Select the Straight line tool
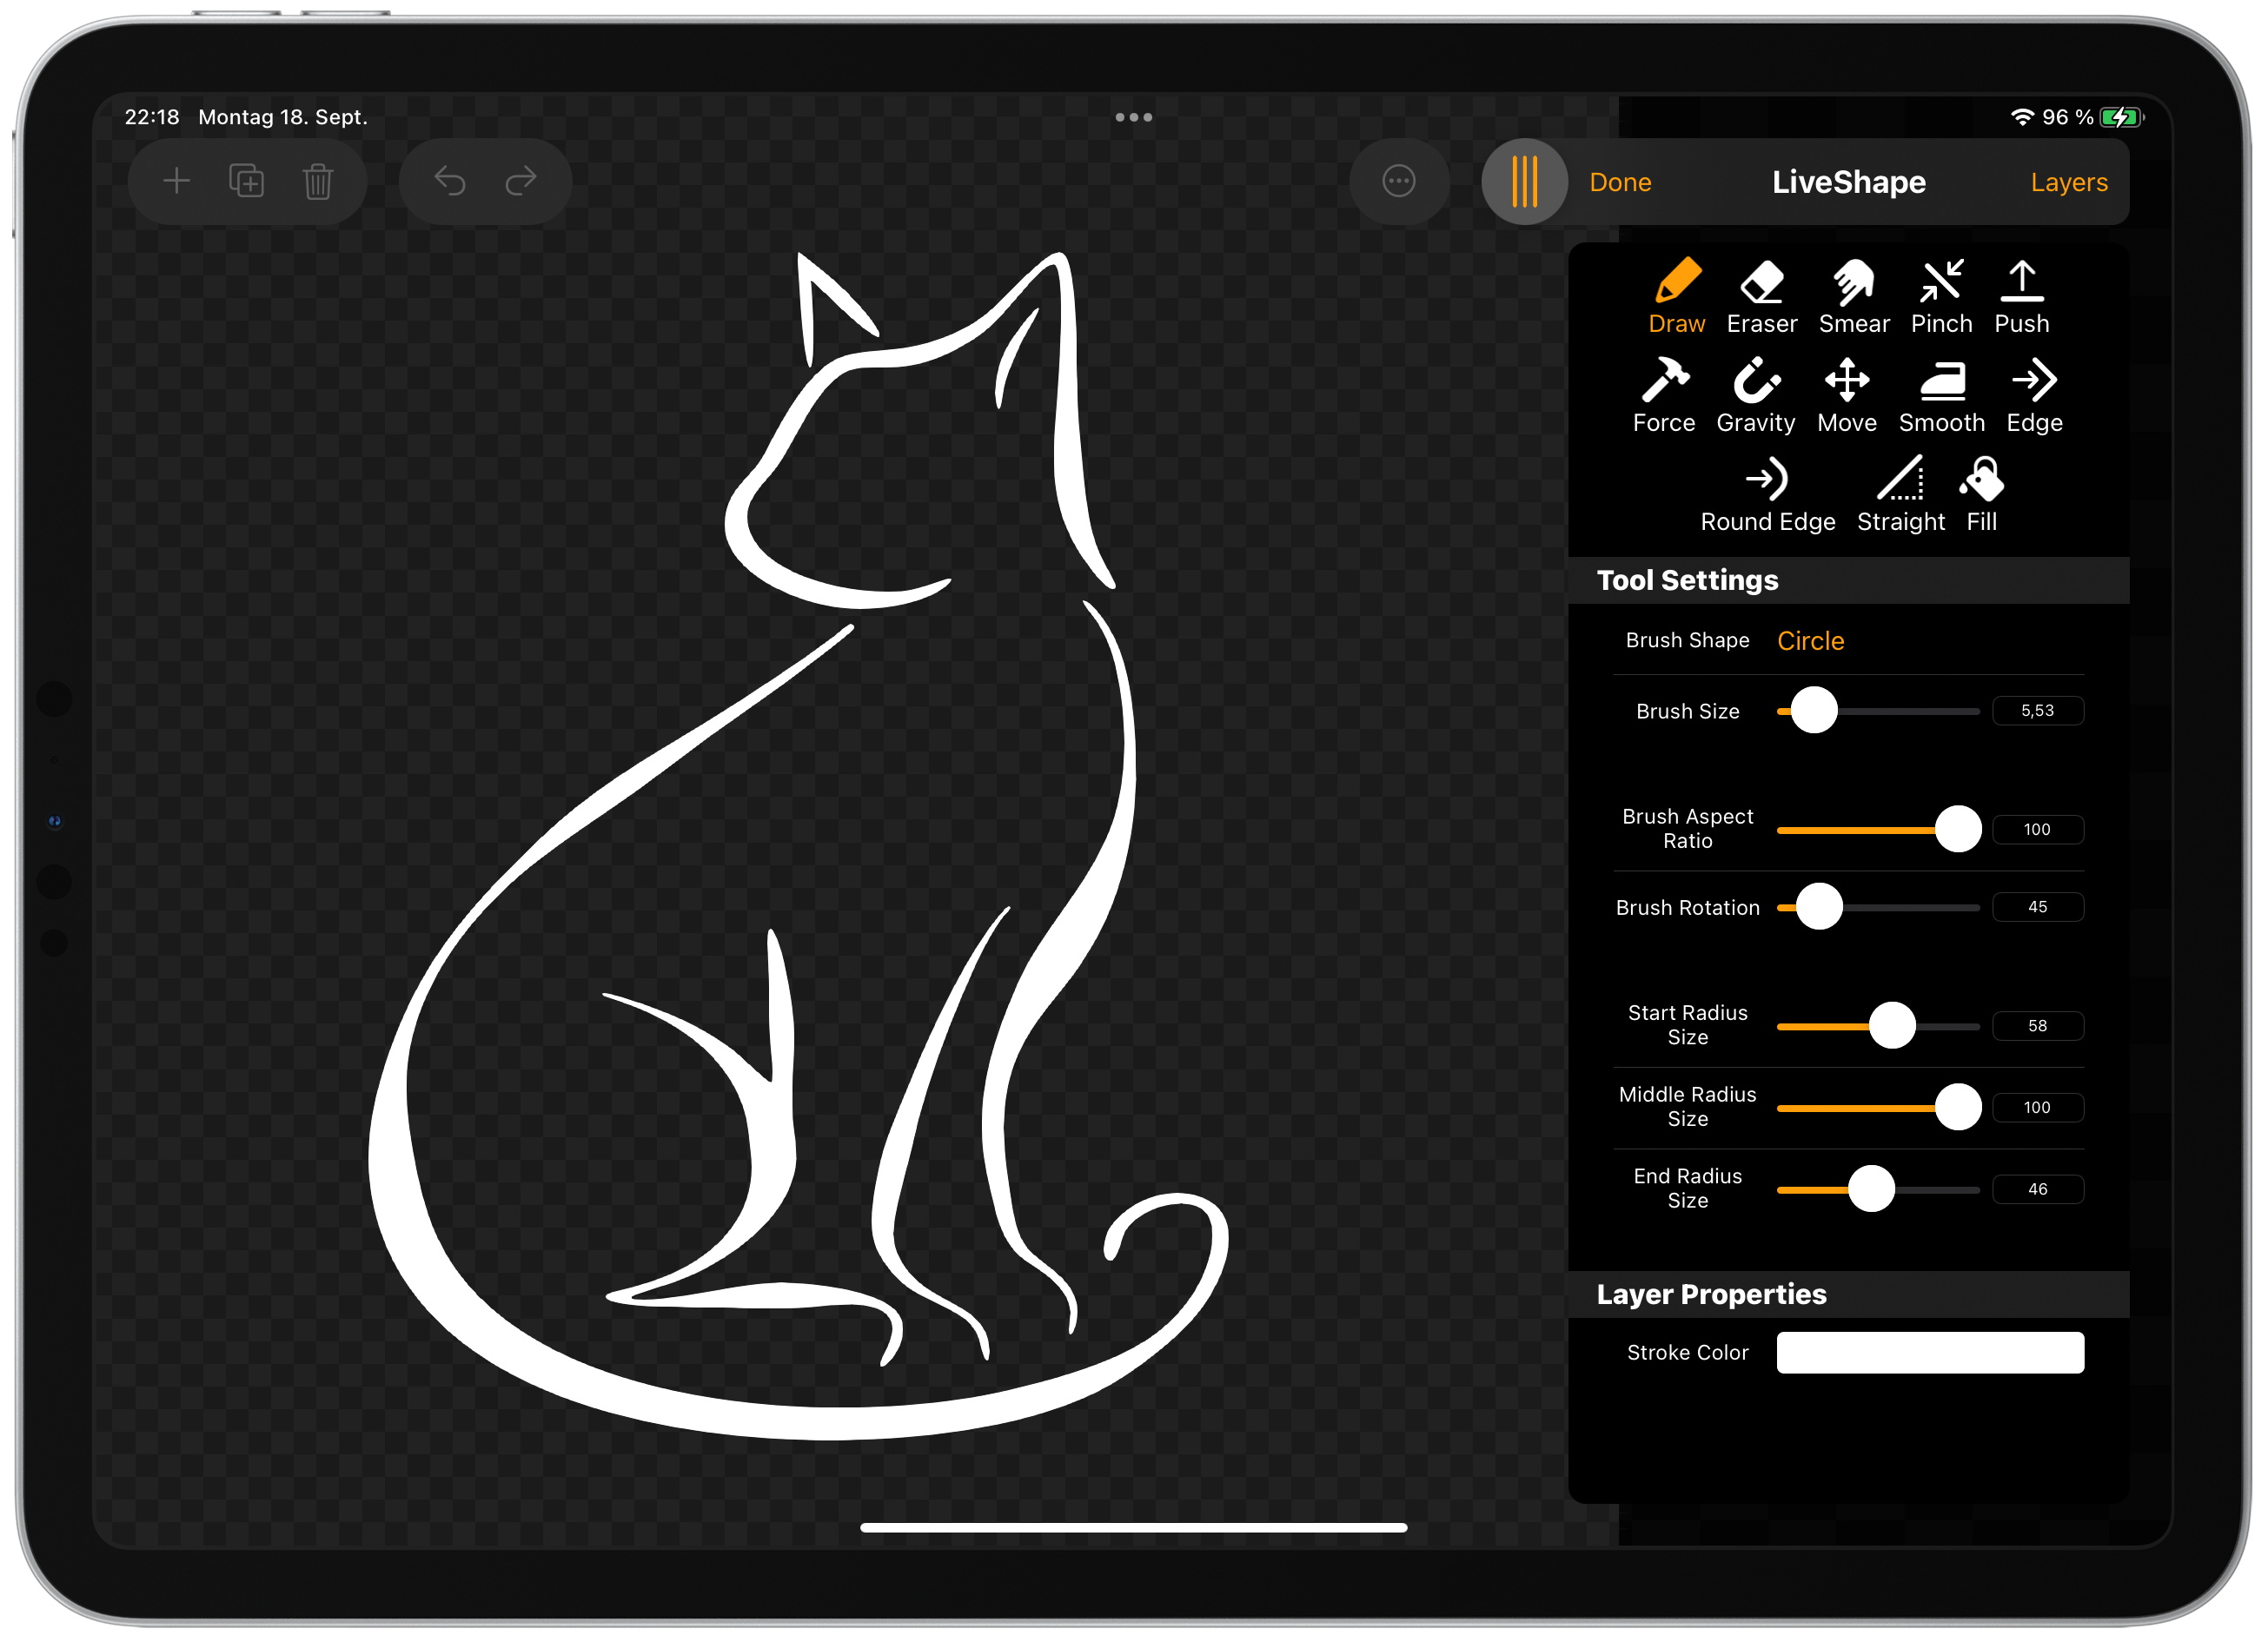Screen dimensions: 2268x1642 [x=1900, y=494]
